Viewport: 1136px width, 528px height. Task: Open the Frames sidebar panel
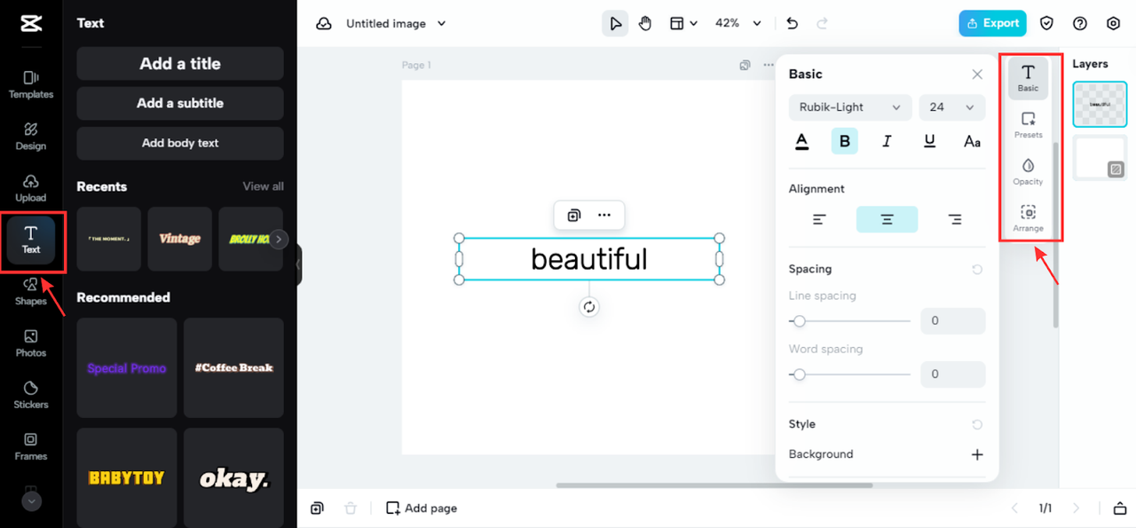click(x=31, y=446)
